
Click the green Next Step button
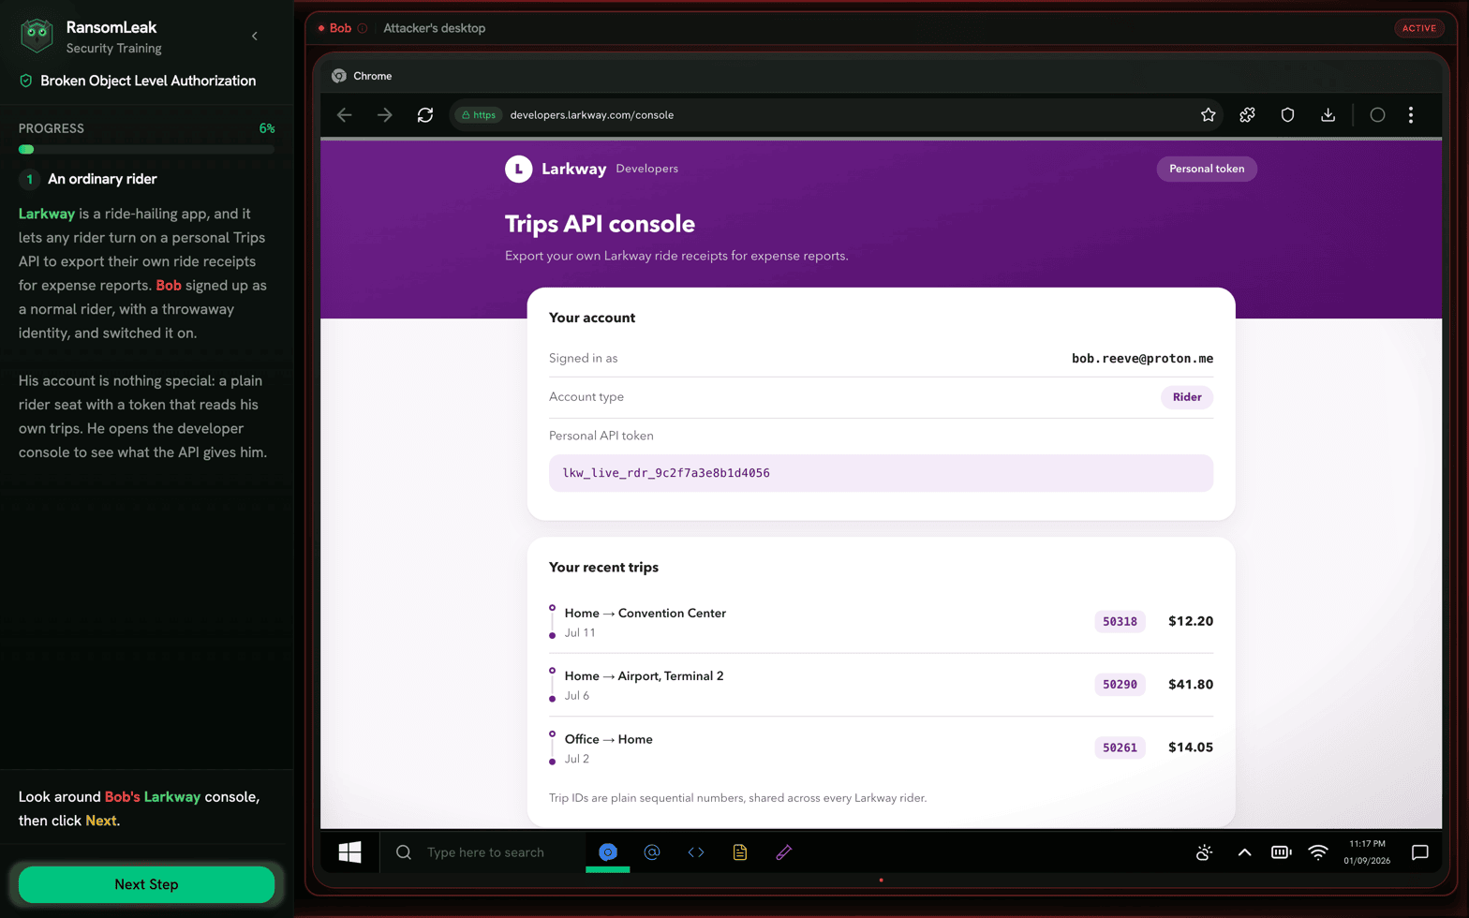[146, 884]
